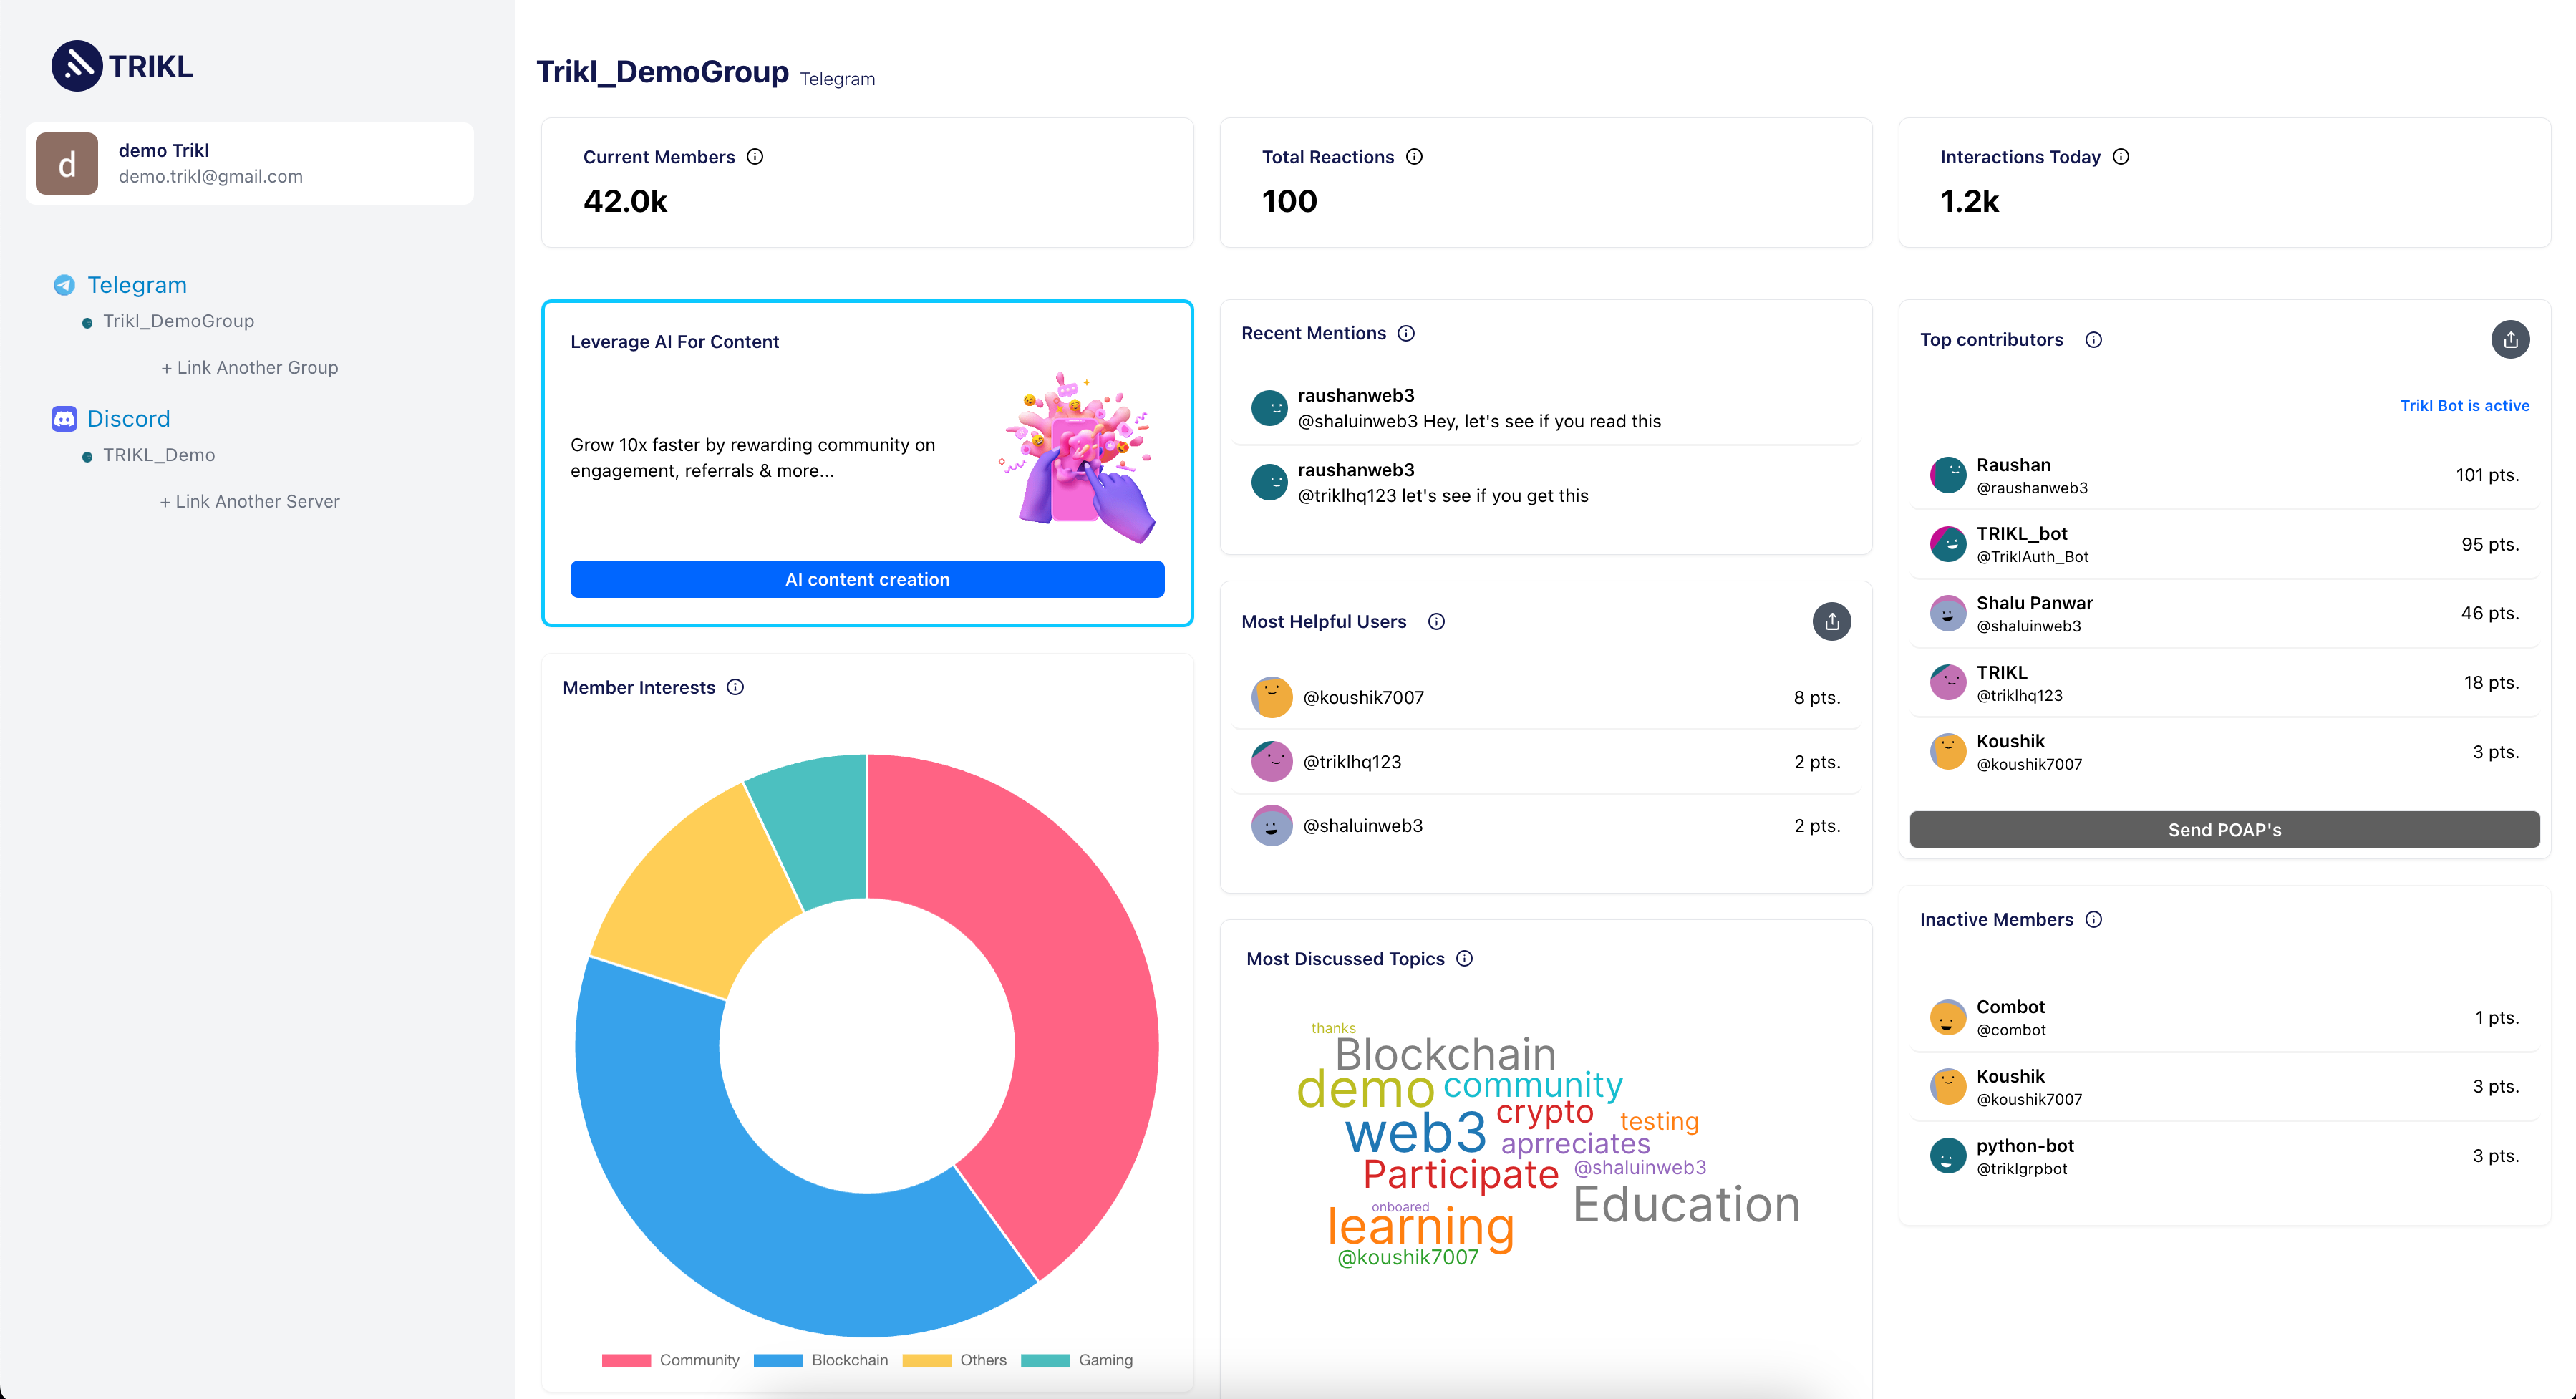Click '8 pts.' for @koushik7007
Image resolution: width=2576 pixels, height=1399 pixels.
1816,698
